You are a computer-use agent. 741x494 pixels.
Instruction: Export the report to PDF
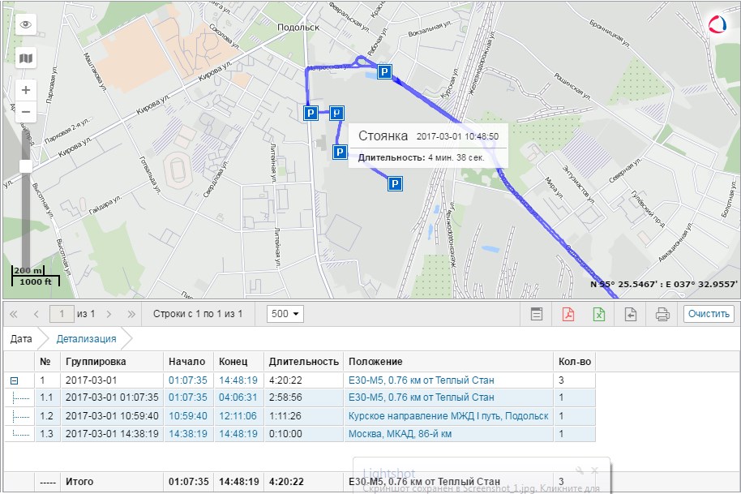coord(568,314)
